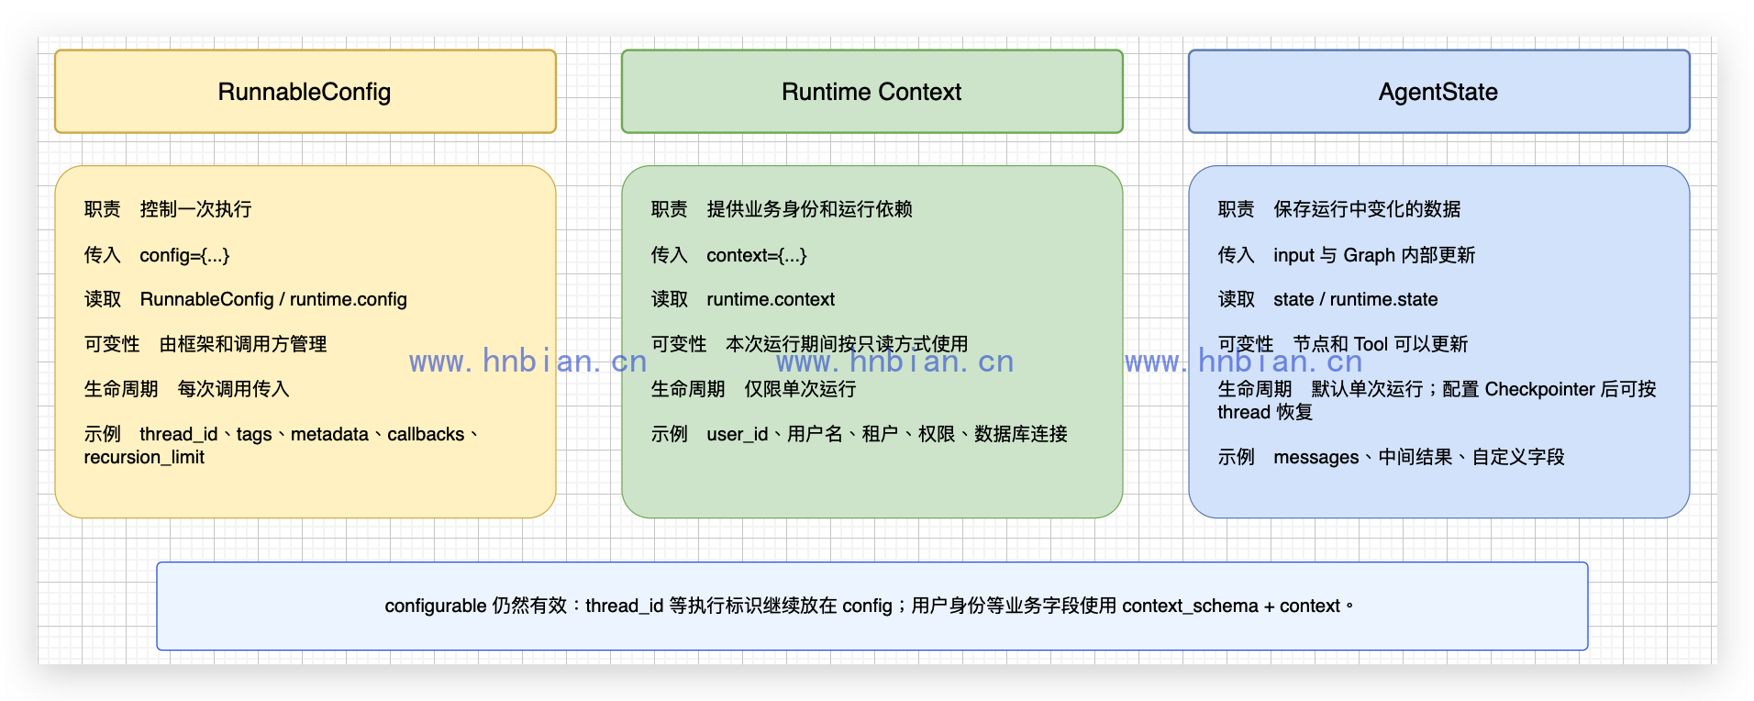Click the text "传入 context={...}"
The width and height of the screenshot is (1754, 701).
coord(728,255)
